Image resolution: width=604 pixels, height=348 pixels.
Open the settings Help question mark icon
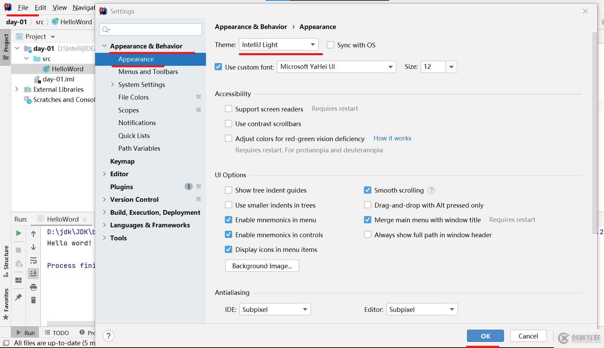pos(108,336)
